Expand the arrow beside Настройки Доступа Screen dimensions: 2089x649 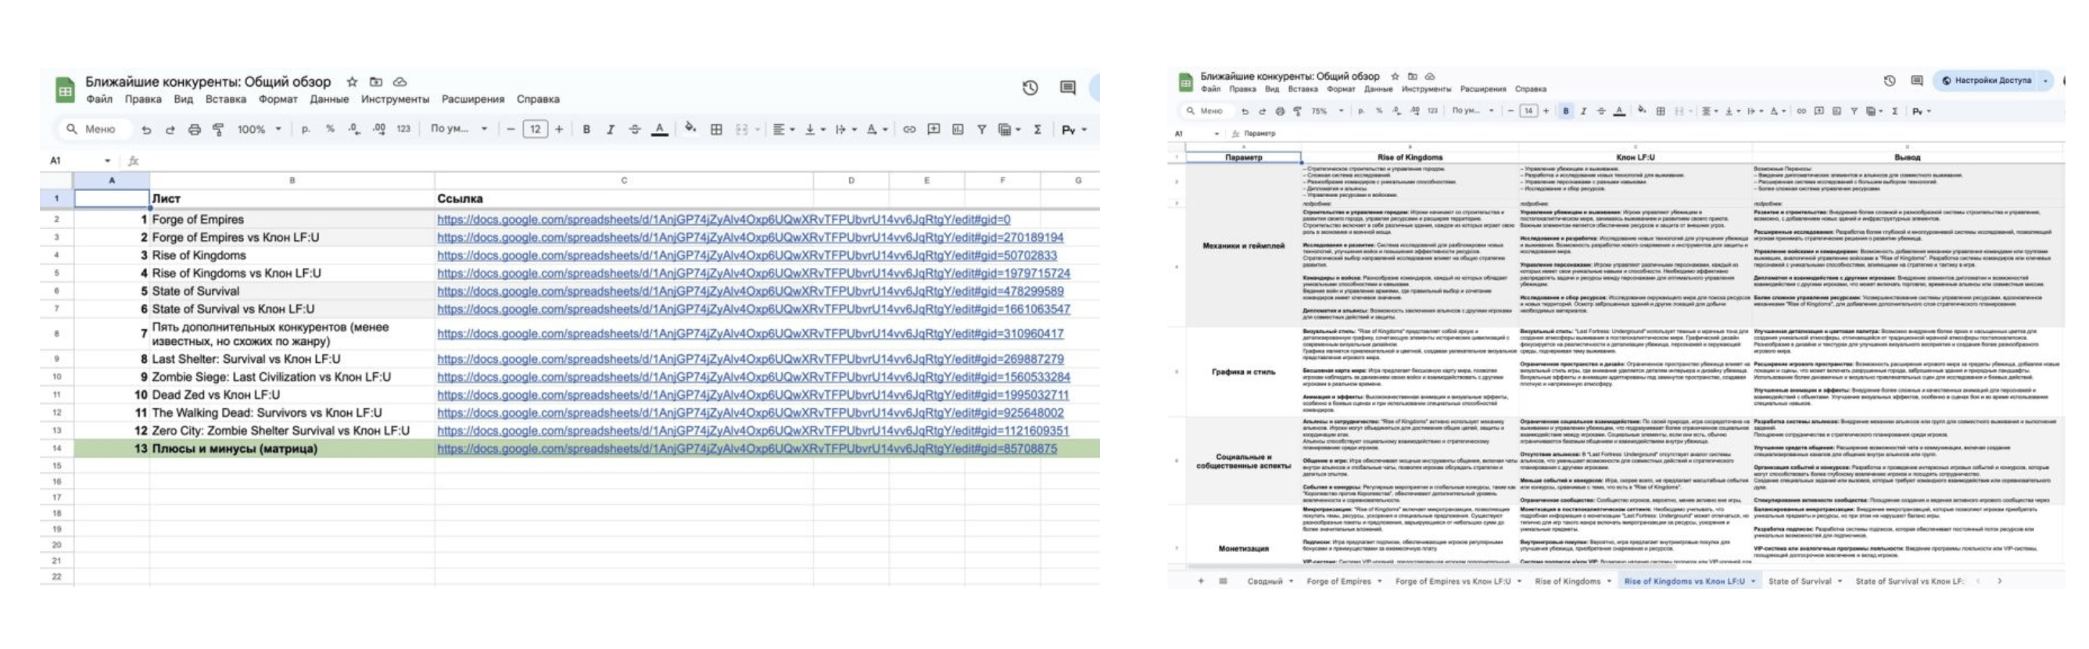(2045, 81)
